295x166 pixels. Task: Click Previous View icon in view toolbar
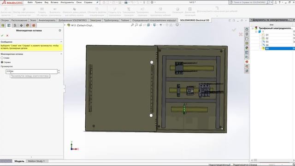pos(141,25)
